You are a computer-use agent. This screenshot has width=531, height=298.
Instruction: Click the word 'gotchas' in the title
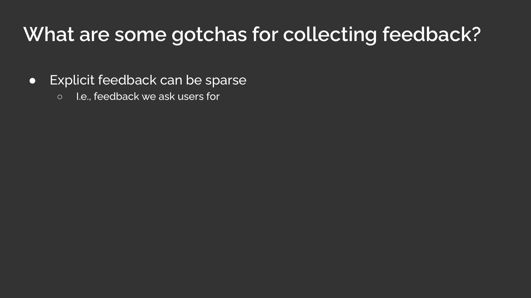tap(209, 35)
